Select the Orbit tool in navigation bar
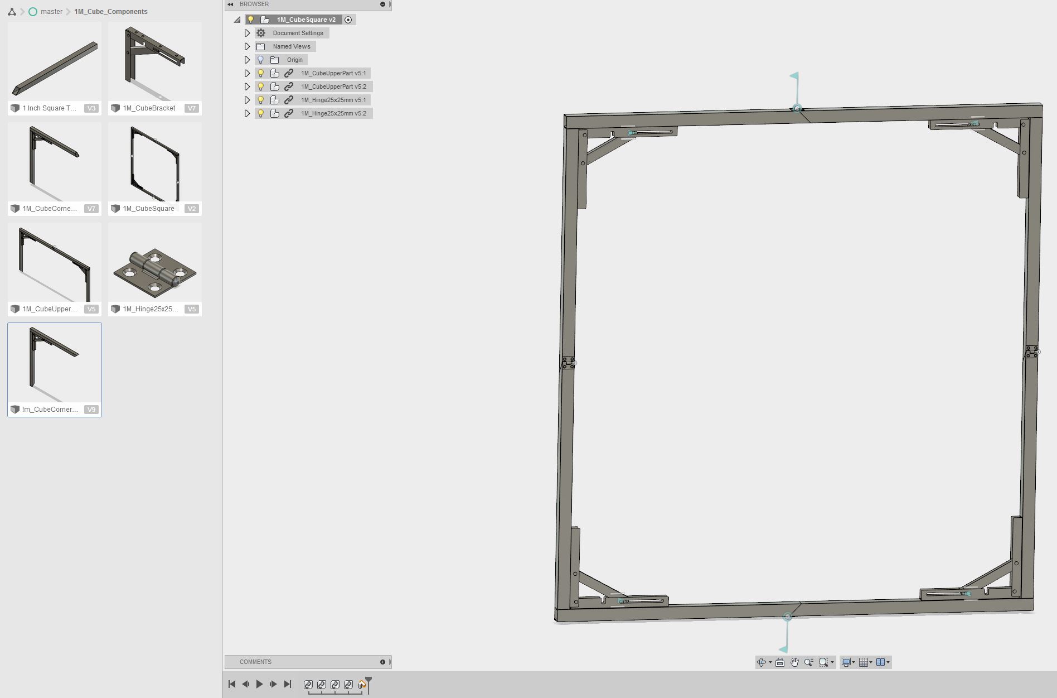The width and height of the screenshot is (1057, 698). pos(763,662)
